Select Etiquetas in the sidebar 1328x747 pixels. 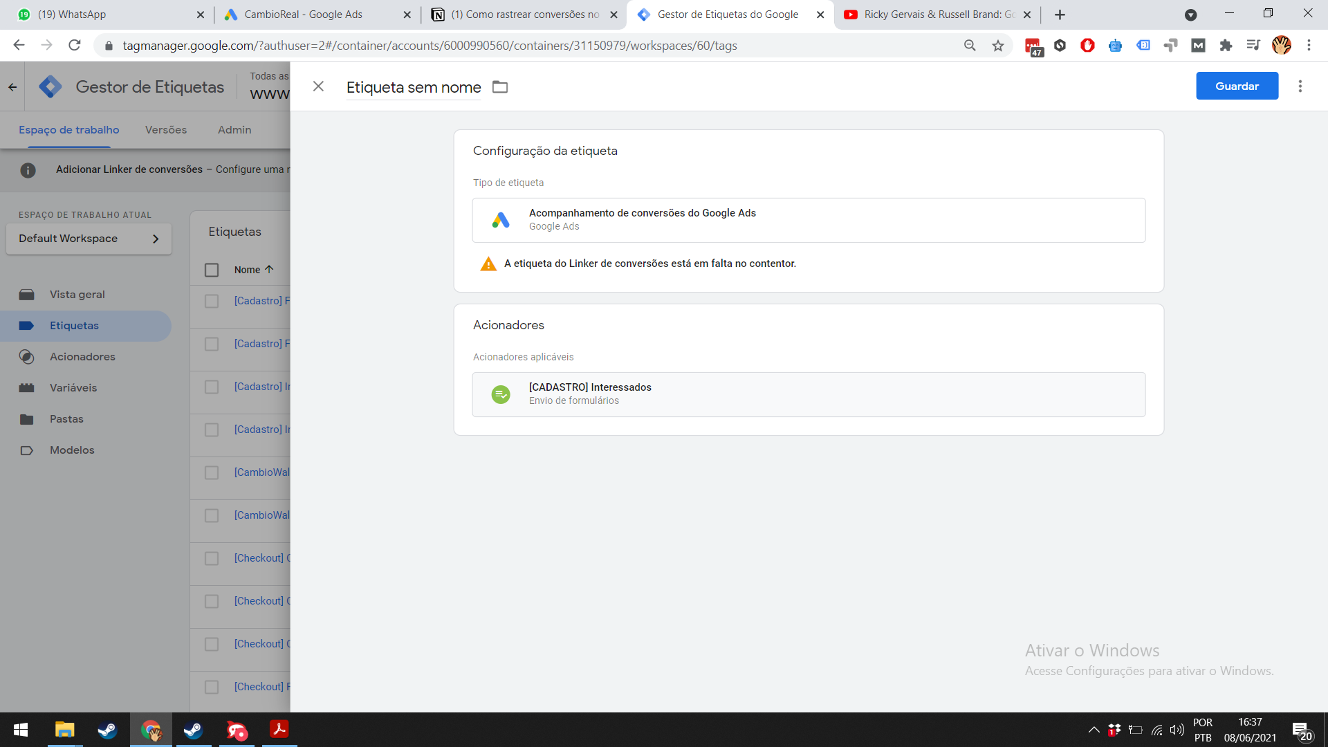[x=85, y=326]
